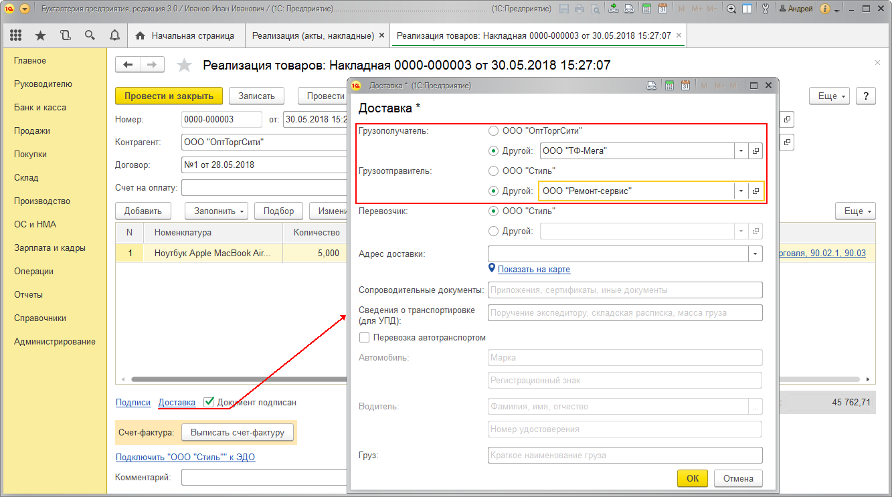Open the sections menu grid icon
Image resolution: width=892 pixels, height=497 pixels.
[15, 35]
